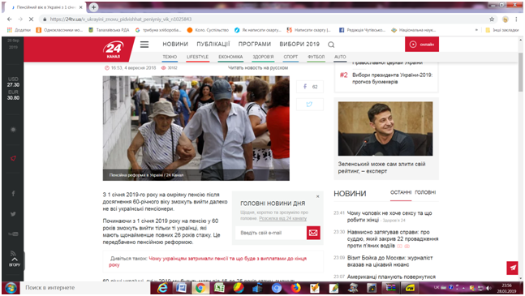Click the red онлайн live button

tap(421, 44)
